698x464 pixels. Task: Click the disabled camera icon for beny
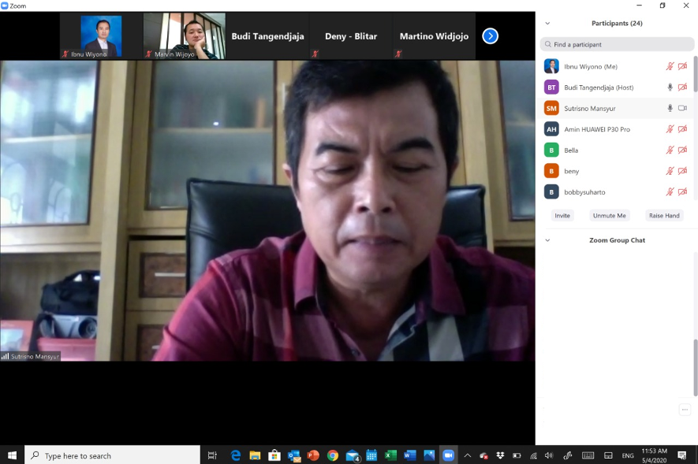(x=682, y=171)
